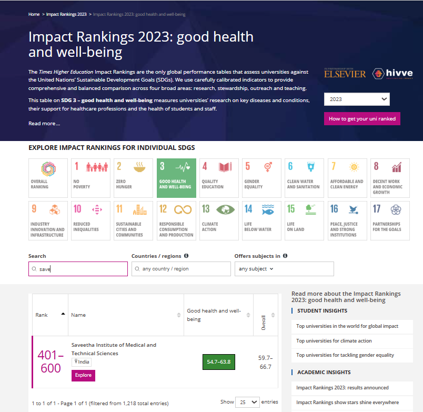The height and width of the screenshot is (412, 423).
Task: Select the Zero Hunger SDG tile
Action: coord(134,178)
